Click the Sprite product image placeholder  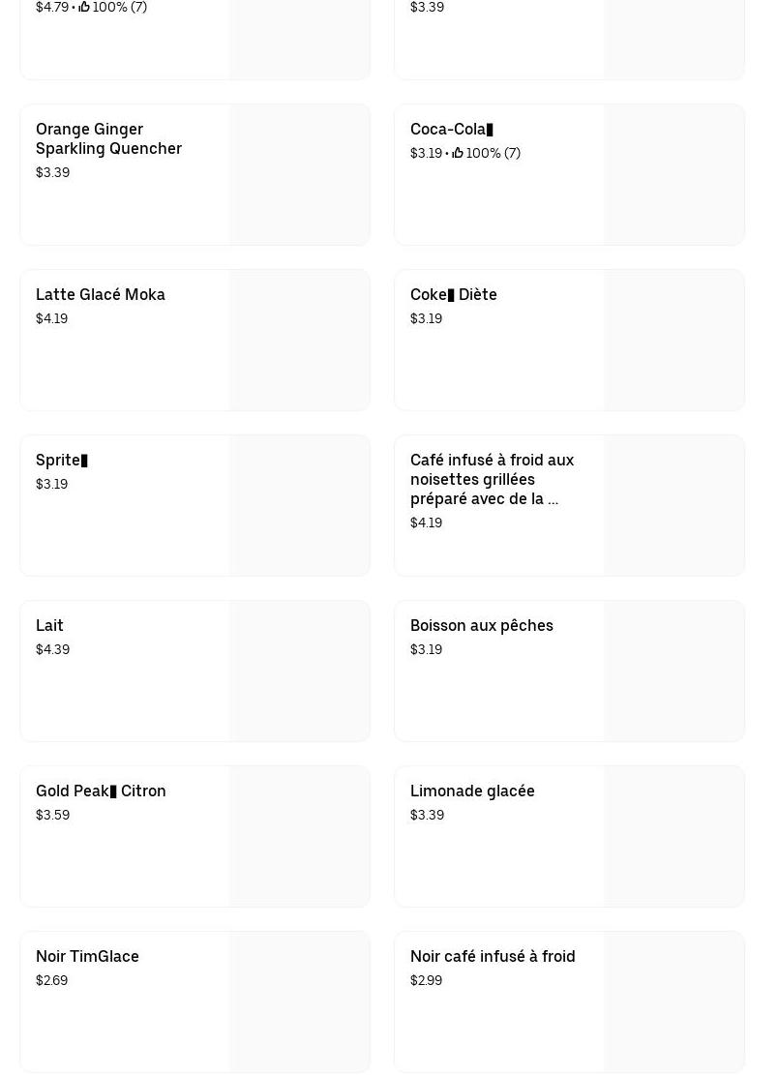point(299,505)
